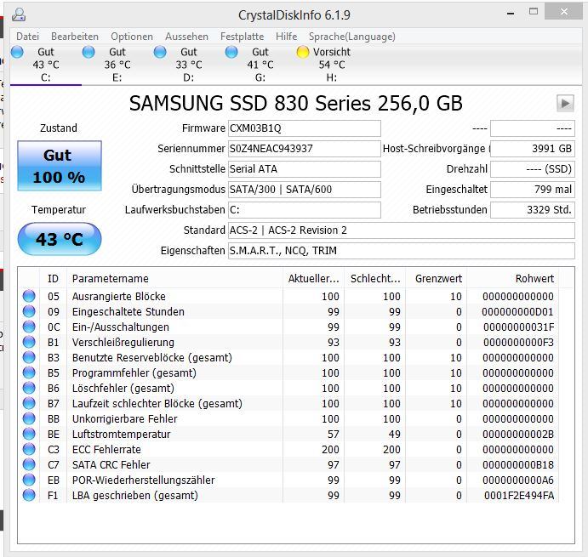Screen dimensions: 588x557
Task: Click status orb of row 09 Eingeschaltete Stunden
Action: click(29, 311)
